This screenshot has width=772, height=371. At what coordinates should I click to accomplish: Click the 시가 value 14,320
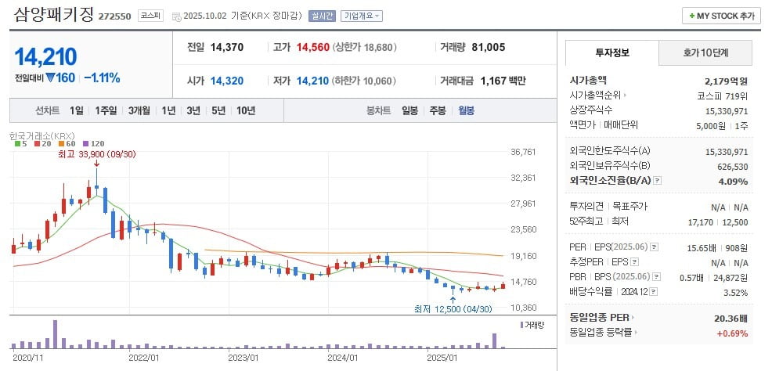227,81
